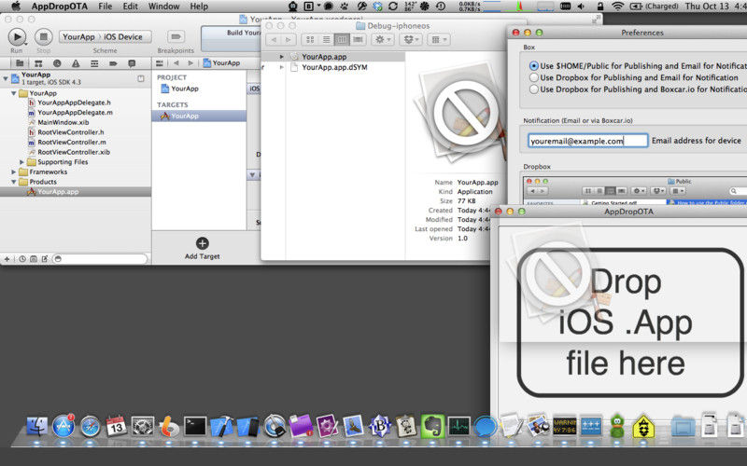Show recent files filter clock icon
The image size is (747, 466).
(21, 259)
